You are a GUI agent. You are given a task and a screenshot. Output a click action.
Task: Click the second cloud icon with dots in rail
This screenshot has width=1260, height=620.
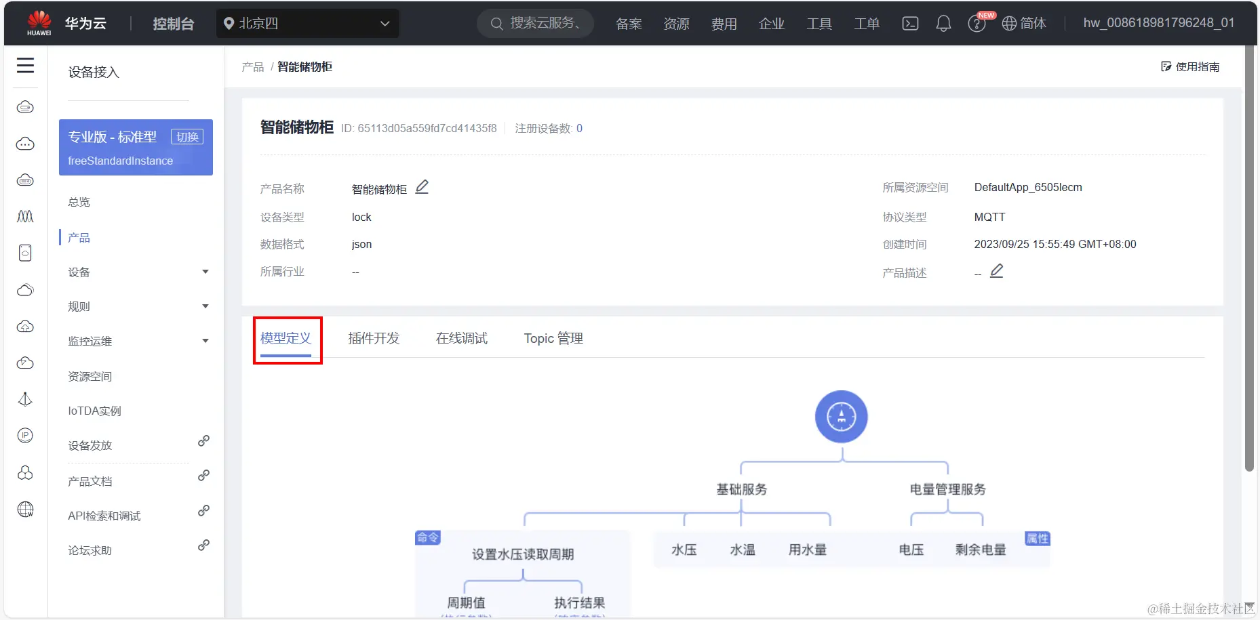(x=25, y=144)
